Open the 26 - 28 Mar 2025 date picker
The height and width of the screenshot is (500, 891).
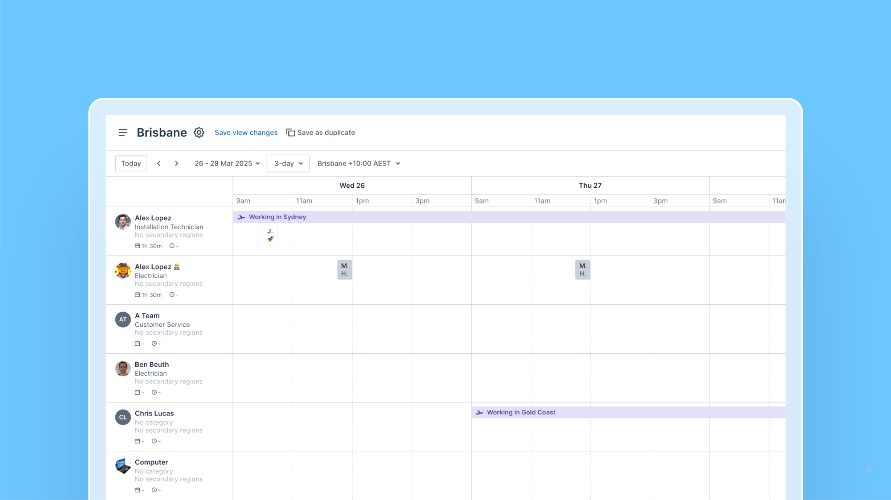(x=227, y=163)
